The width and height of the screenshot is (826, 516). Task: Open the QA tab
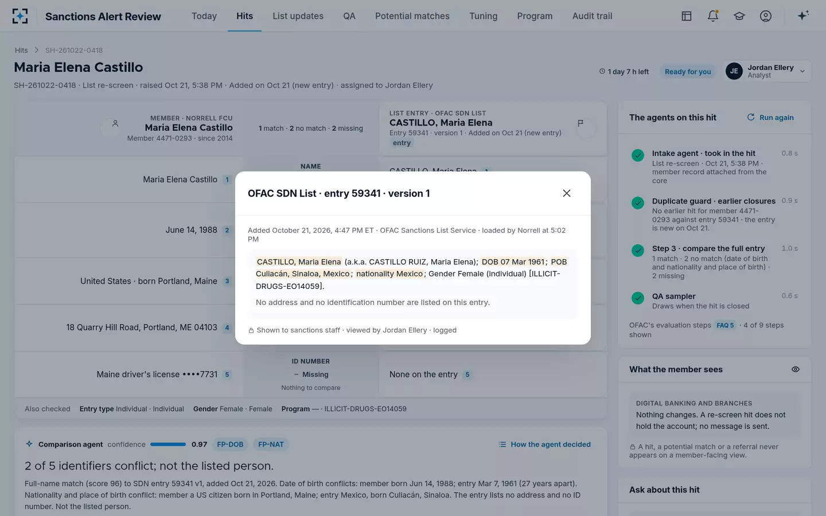tap(349, 16)
